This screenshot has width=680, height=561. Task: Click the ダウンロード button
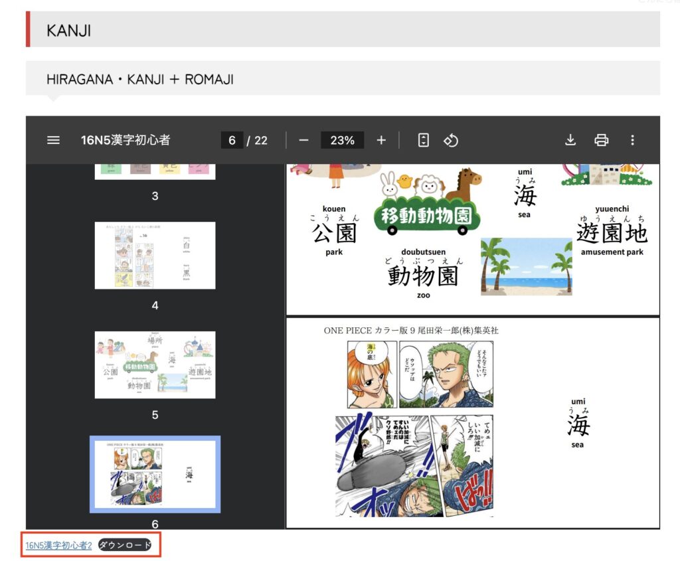tap(125, 545)
